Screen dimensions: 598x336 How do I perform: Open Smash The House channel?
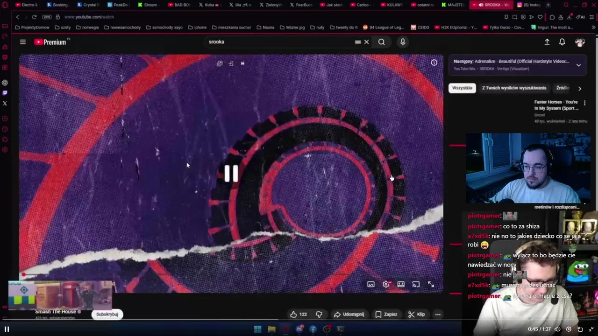pyautogui.click(x=56, y=312)
